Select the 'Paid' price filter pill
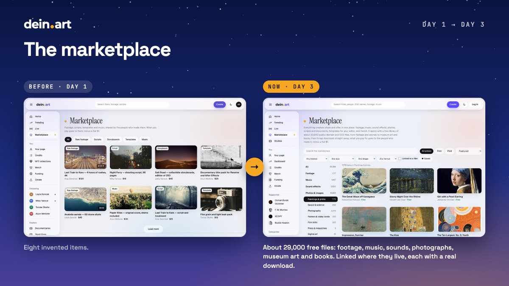The height and width of the screenshot is (286, 509). click(450, 151)
